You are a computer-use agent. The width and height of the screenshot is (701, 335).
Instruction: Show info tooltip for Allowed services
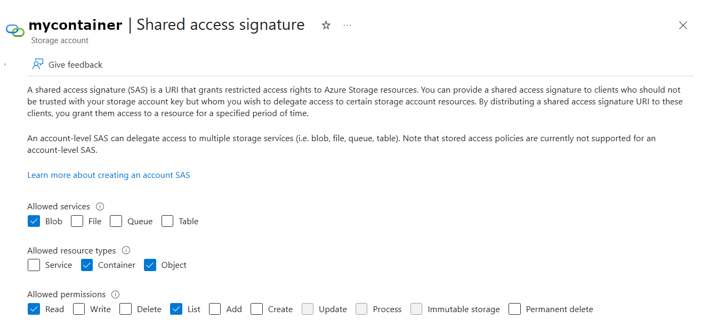coord(100,207)
